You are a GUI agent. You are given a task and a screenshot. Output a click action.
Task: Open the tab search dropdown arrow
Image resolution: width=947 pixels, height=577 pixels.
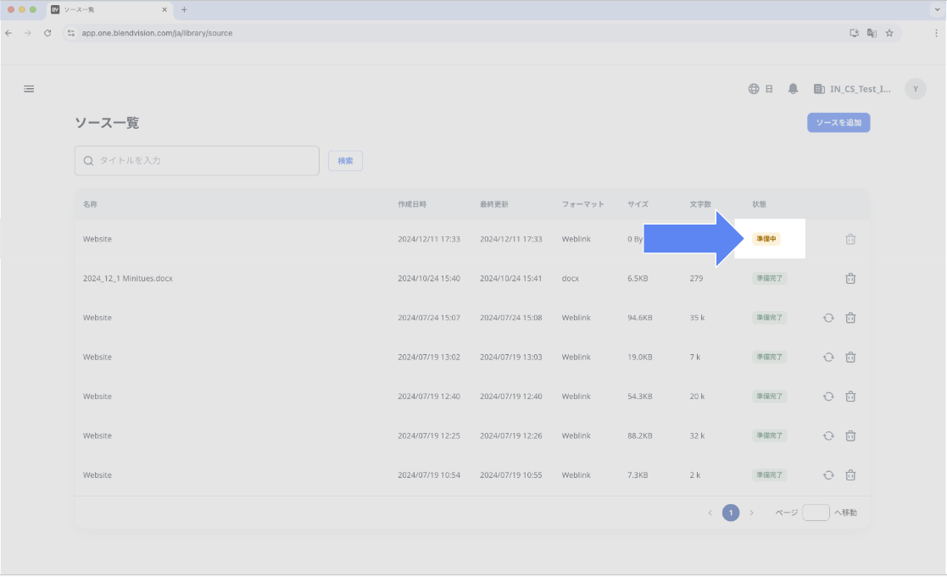point(937,9)
